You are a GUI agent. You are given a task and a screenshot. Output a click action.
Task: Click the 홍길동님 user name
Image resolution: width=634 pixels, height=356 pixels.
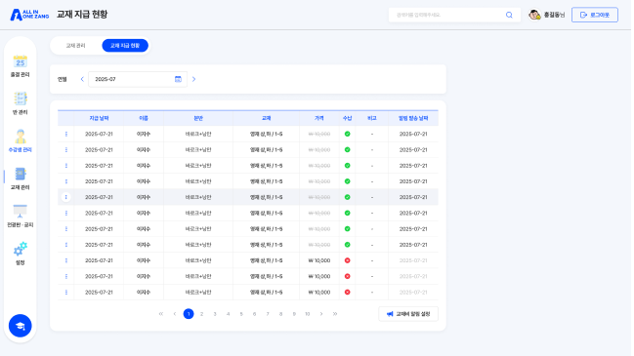point(554,15)
